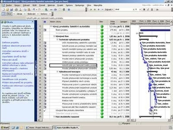The image size is (173, 130).
Task: Click Publikování informací o projektu na webu link
Action: pos(18,87)
